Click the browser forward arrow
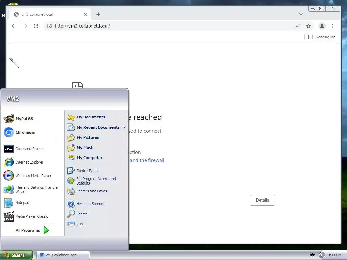Image resolution: width=347 pixels, height=260 pixels. [25, 26]
